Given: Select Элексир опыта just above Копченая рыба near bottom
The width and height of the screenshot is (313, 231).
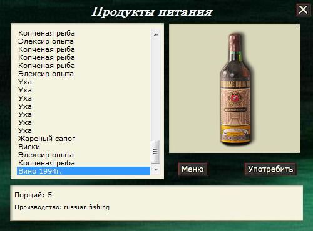Looking at the screenshot, I should 83,155.
